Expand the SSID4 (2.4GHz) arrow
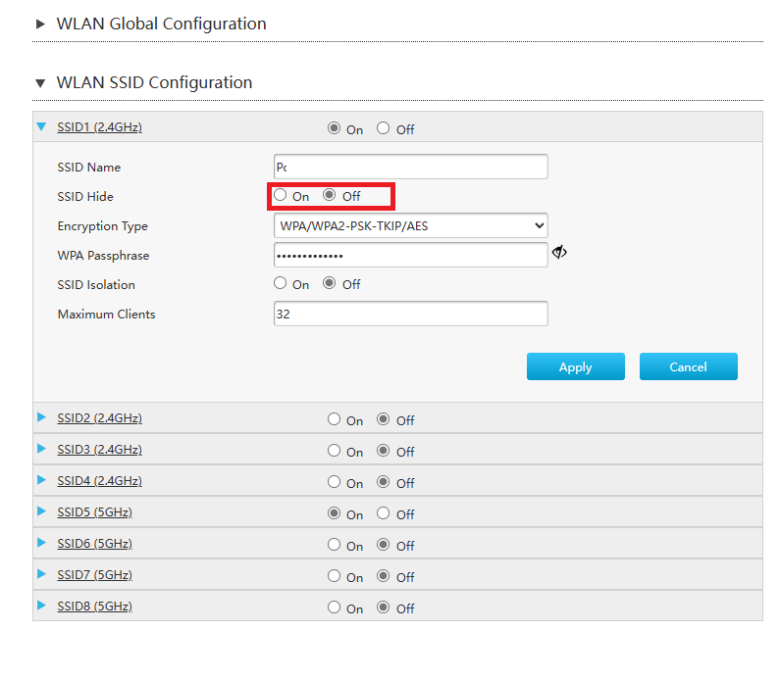The width and height of the screenshot is (780, 680). tap(42, 480)
